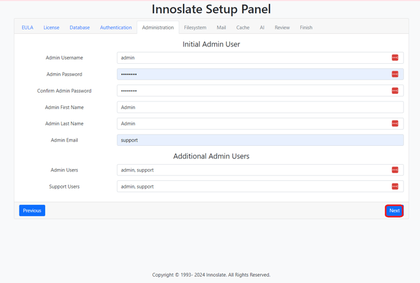Click the Support Users input field
420x283 pixels.
click(260, 187)
